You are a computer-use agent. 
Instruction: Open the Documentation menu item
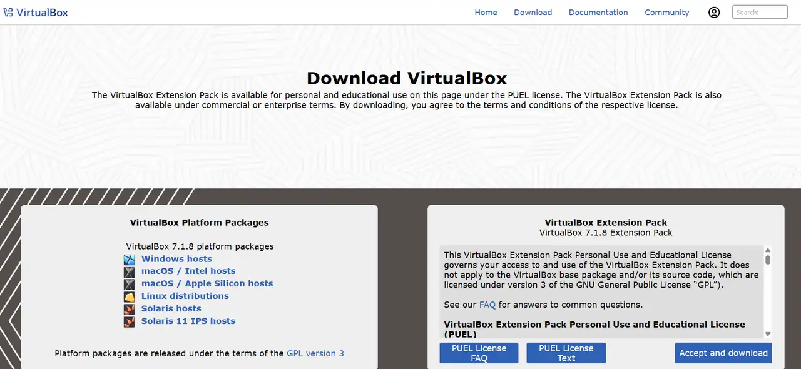pyautogui.click(x=598, y=12)
